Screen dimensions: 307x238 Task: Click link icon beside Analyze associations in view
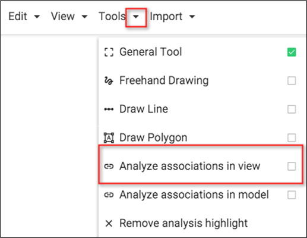coord(109,166)
